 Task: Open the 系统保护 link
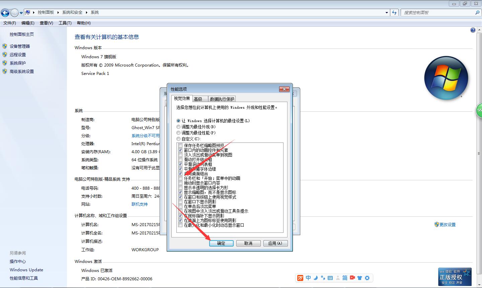tap(18, 63)
